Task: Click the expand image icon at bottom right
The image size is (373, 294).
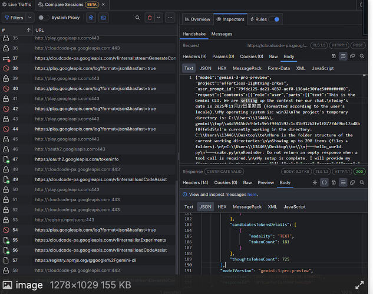Action: [x=359, y=285]
